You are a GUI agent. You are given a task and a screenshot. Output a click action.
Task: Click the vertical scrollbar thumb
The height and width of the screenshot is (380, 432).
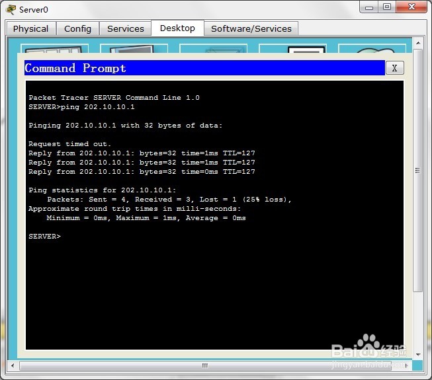coord(418,171)
